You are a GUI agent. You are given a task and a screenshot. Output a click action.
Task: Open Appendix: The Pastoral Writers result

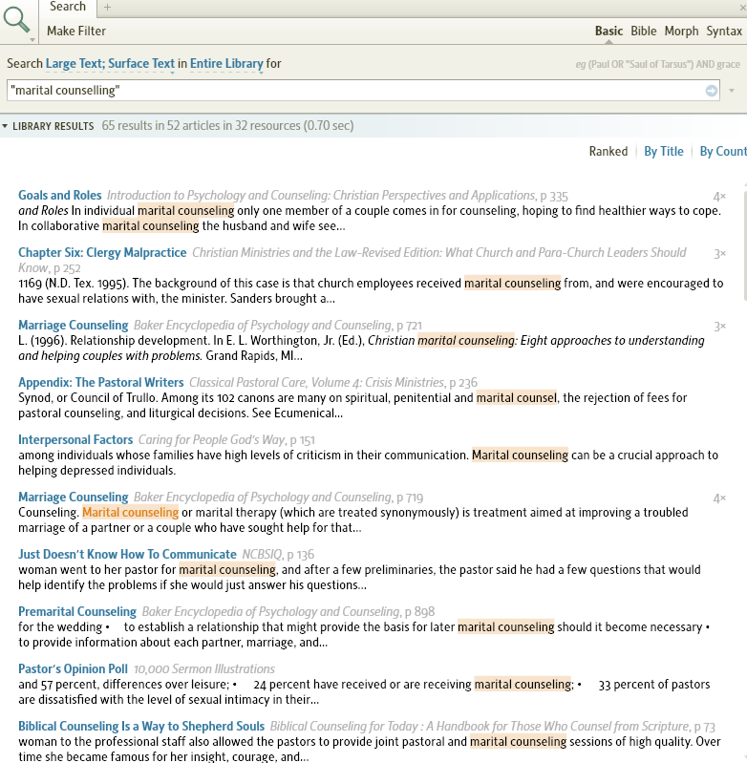tap(100, 383)
